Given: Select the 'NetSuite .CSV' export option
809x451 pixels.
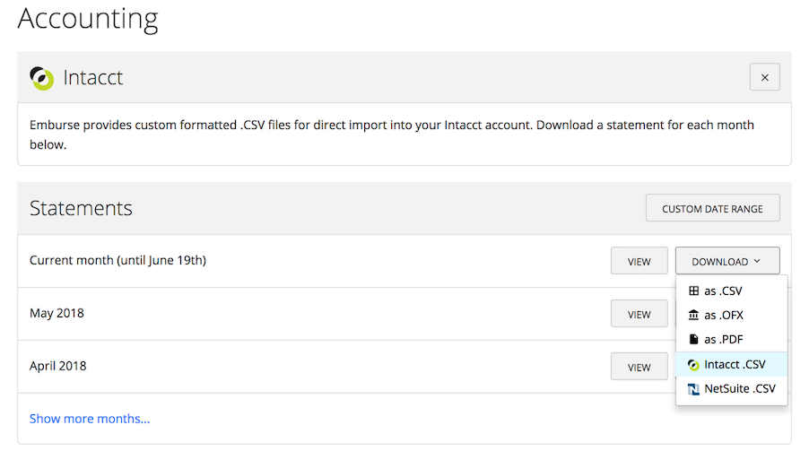Looking at the screenshot, I should coord(739,389).
